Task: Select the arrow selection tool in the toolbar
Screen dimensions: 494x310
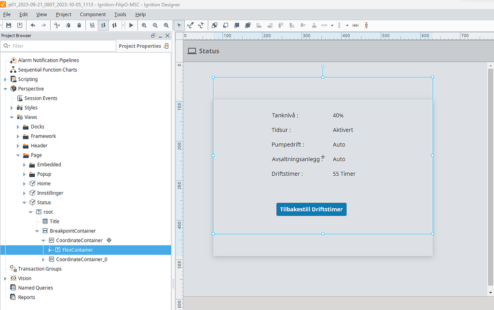Action: coord(179,25)
